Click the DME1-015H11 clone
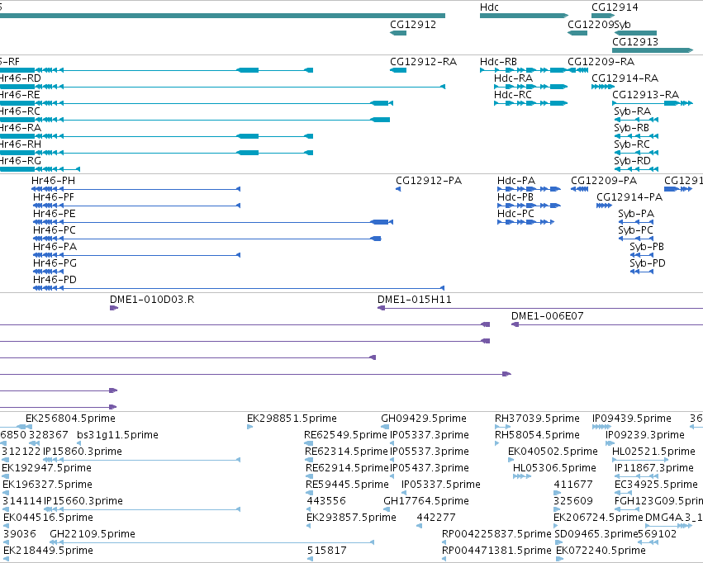 pos(540,308)
